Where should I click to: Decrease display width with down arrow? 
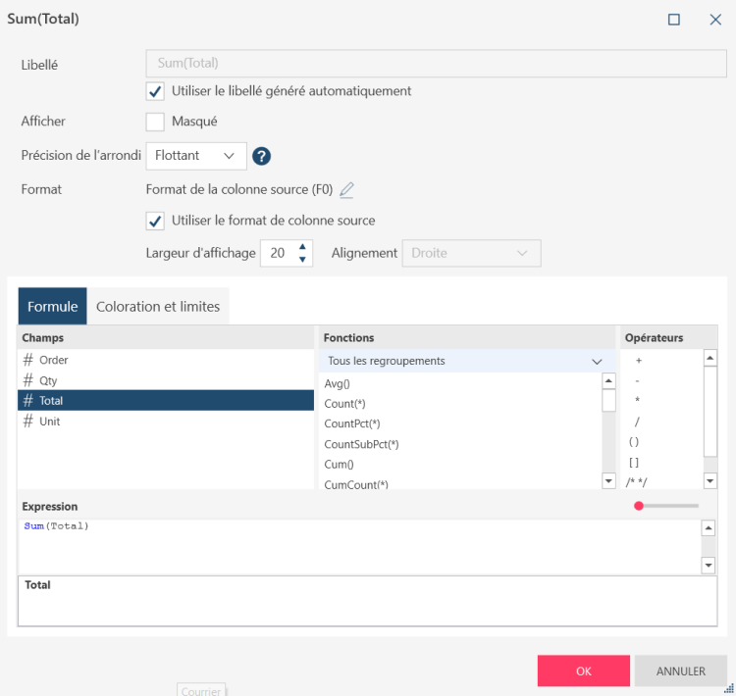pos(302,260)
